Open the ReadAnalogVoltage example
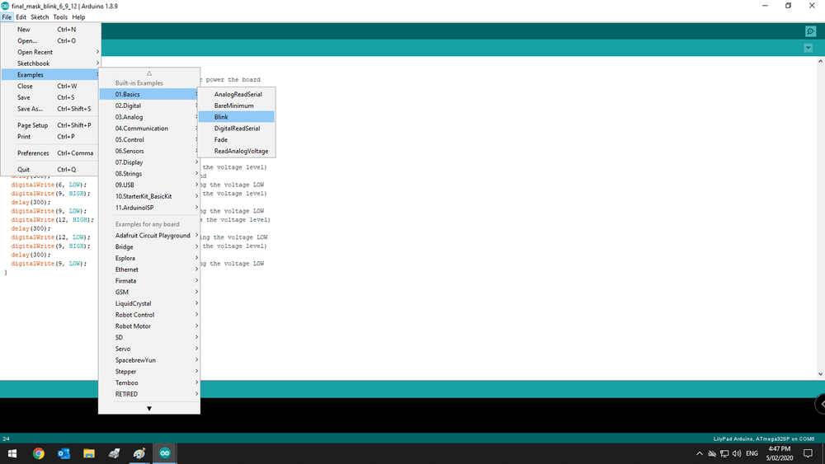The height and width of the screenshot is (464, 825). pyautogui.click(x=236, y=151)
